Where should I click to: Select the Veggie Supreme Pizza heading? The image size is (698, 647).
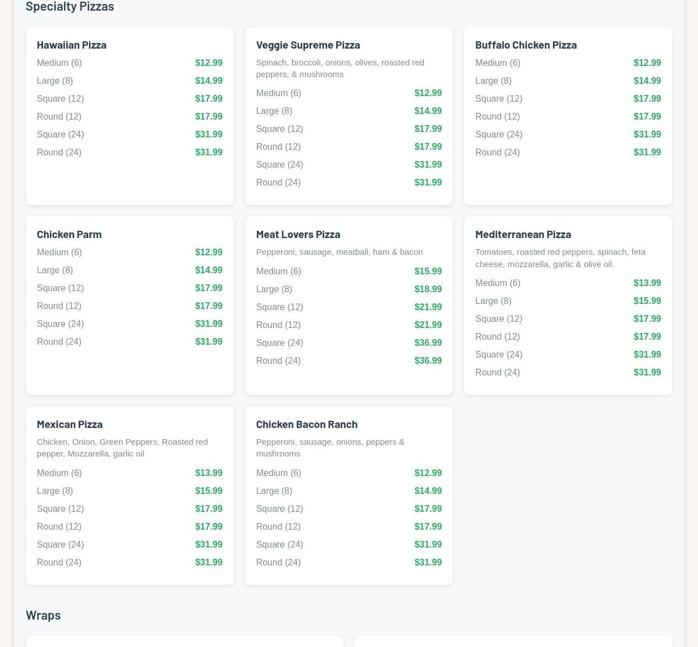[x=308, y=45]
